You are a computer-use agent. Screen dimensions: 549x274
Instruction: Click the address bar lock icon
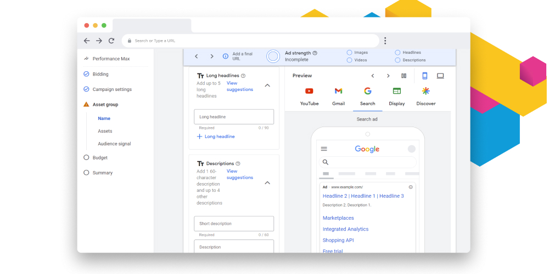click(130, 41)
